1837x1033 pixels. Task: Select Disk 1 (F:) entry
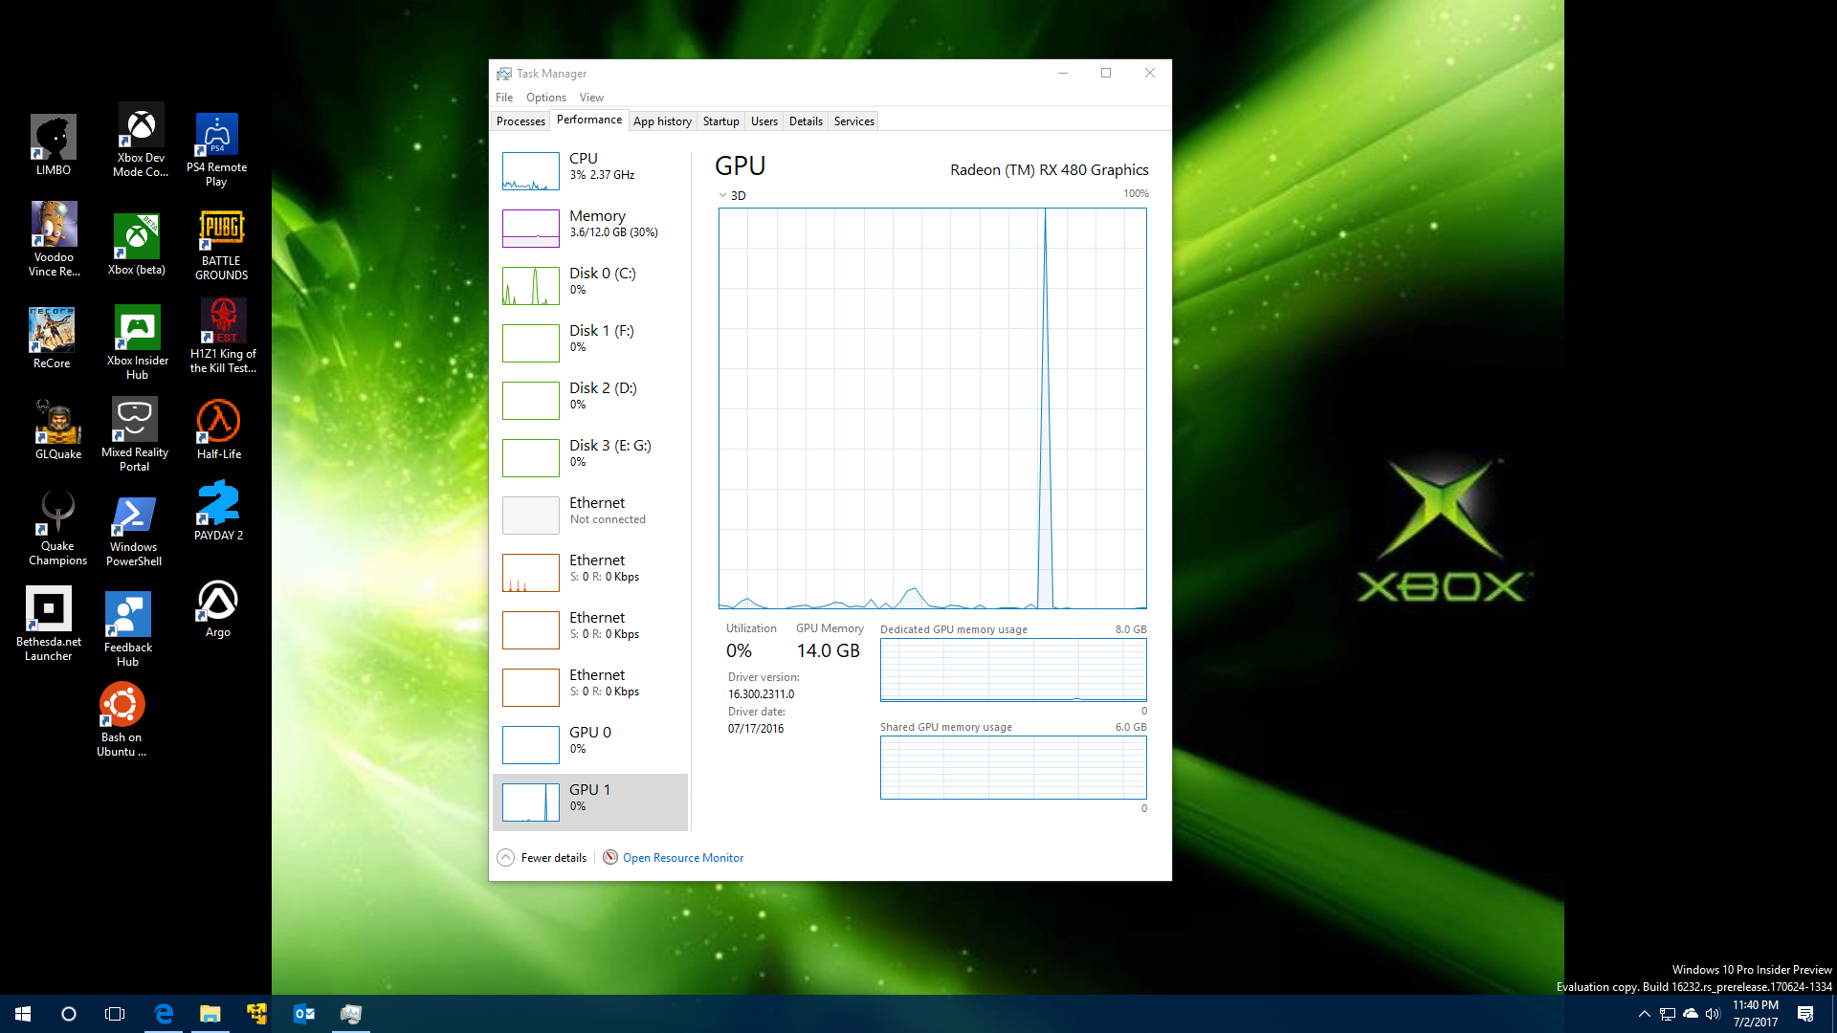coord(590,342)
